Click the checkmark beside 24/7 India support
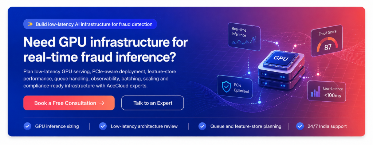373x145 pixels. [x=300, y=126]
